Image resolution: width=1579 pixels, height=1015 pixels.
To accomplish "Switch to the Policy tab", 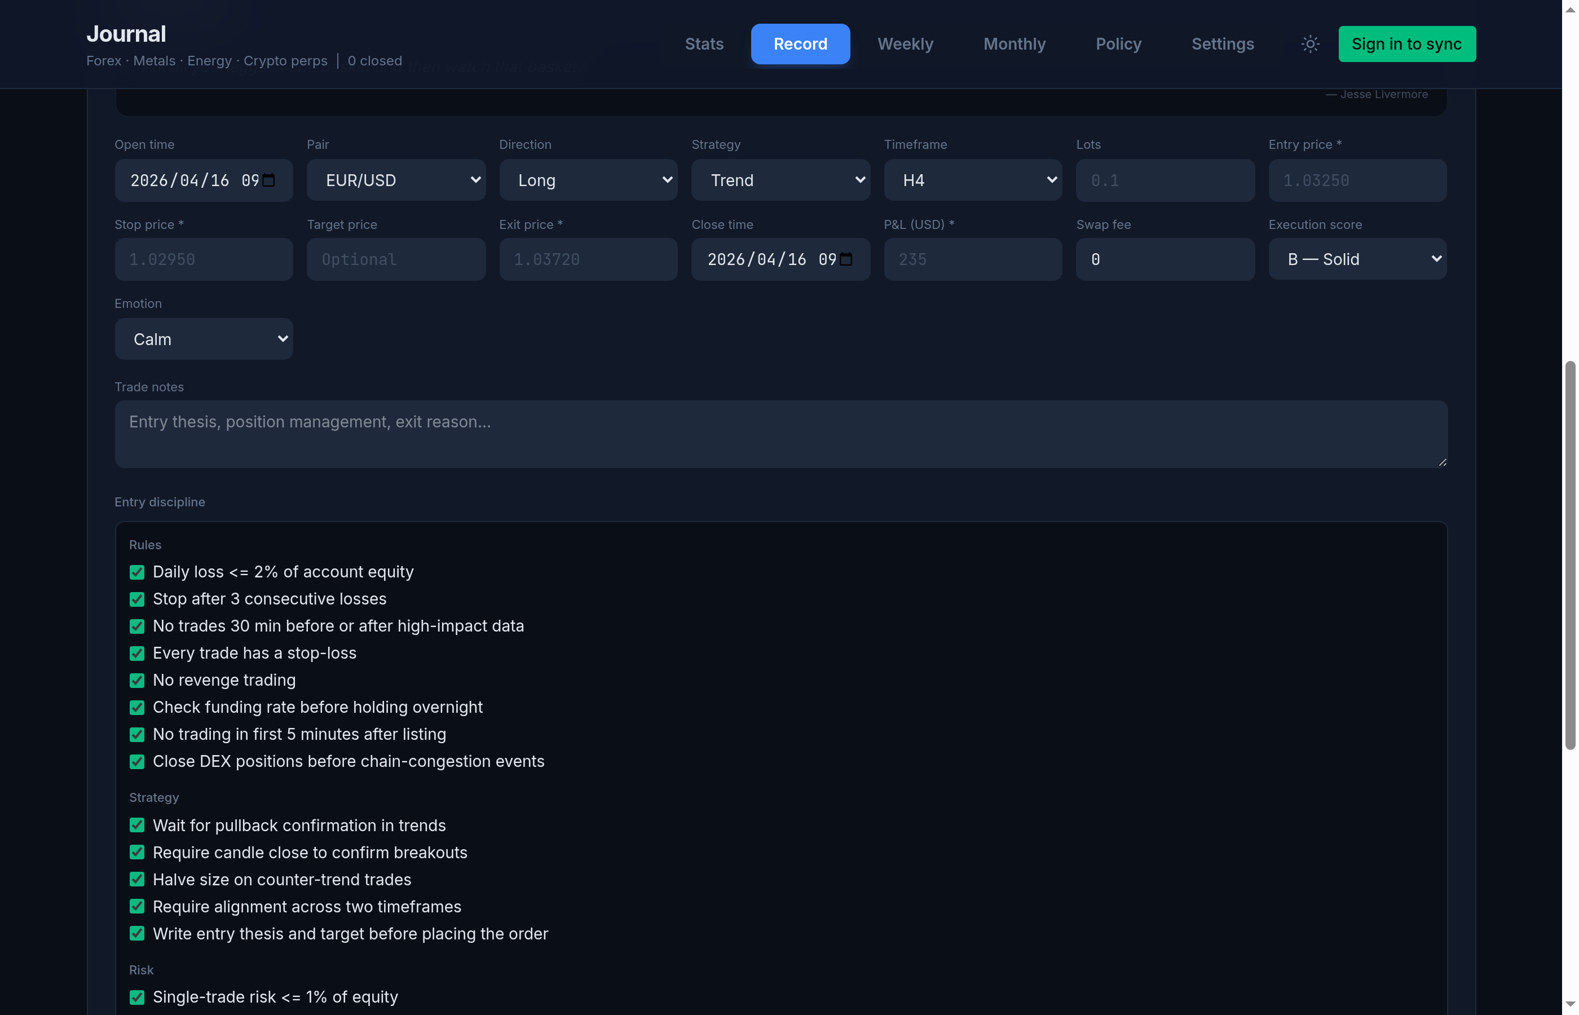I will [1118, 43].
